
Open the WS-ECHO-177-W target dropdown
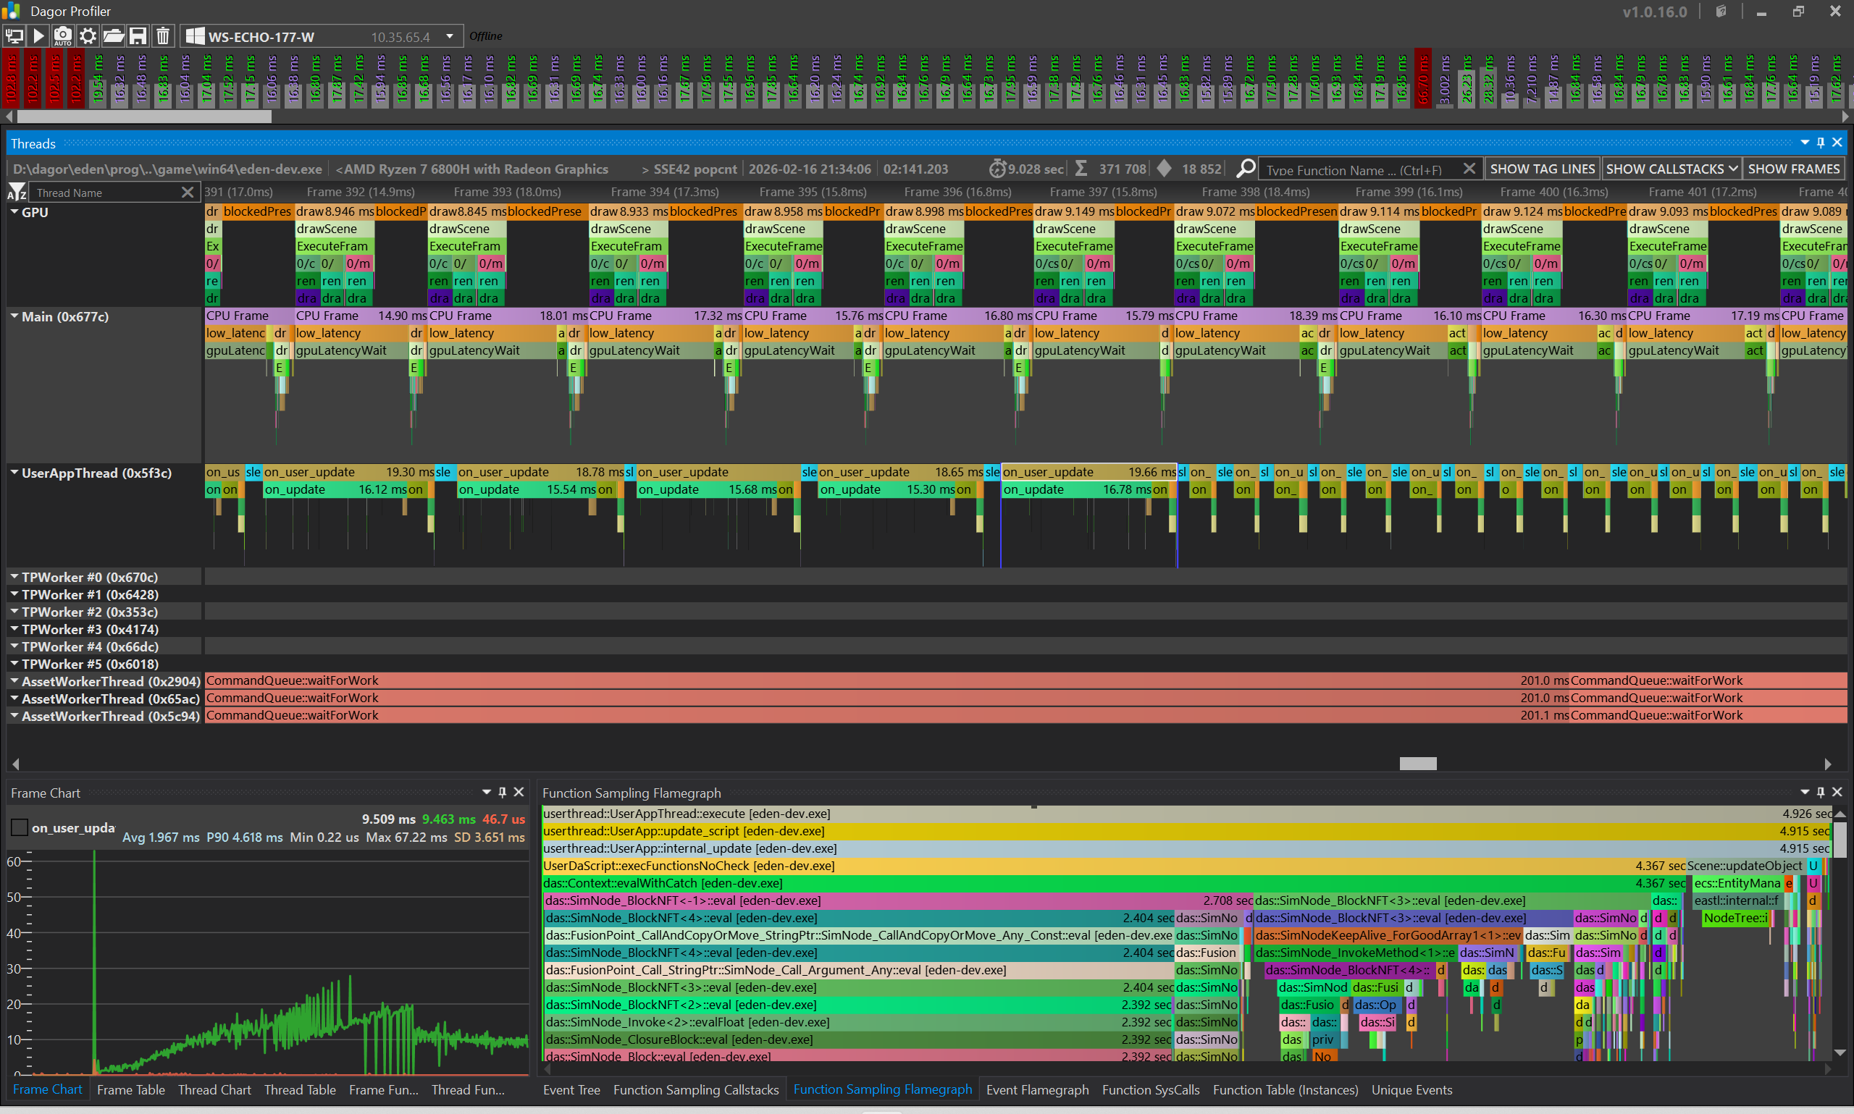(450, 36)
